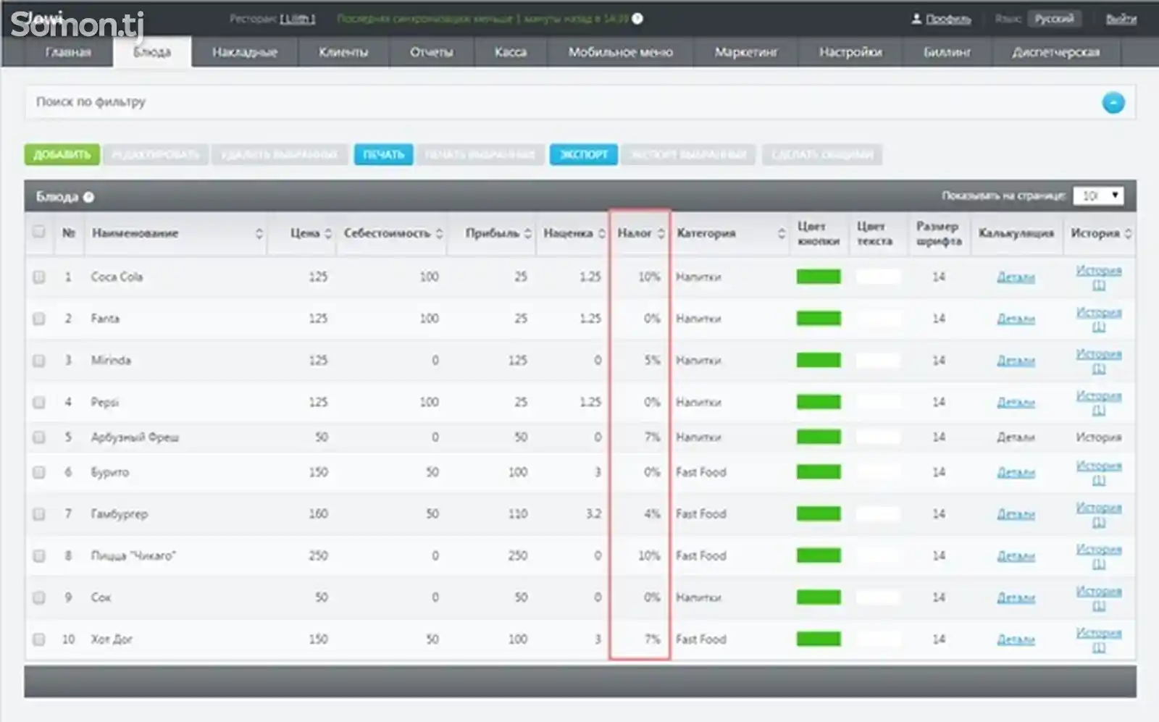Sort table by Наименование column arrows

259,233
